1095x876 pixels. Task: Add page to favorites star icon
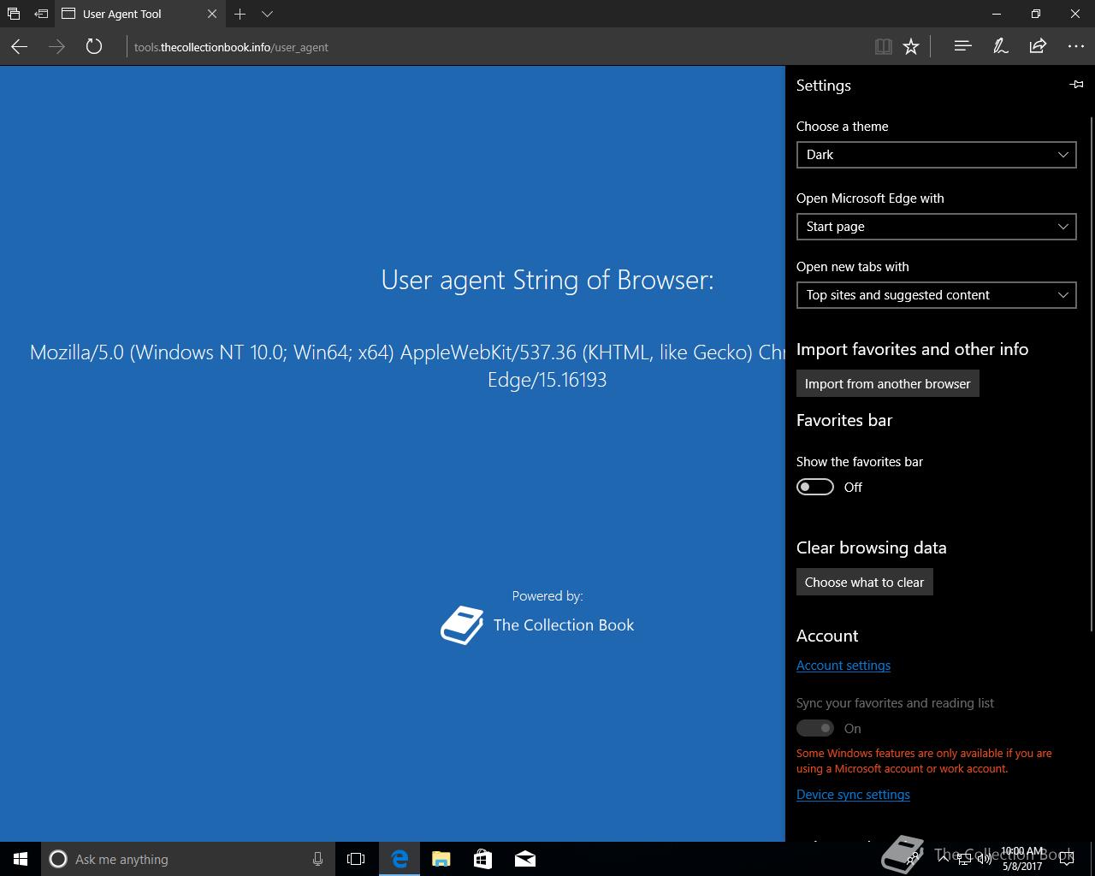911,47
